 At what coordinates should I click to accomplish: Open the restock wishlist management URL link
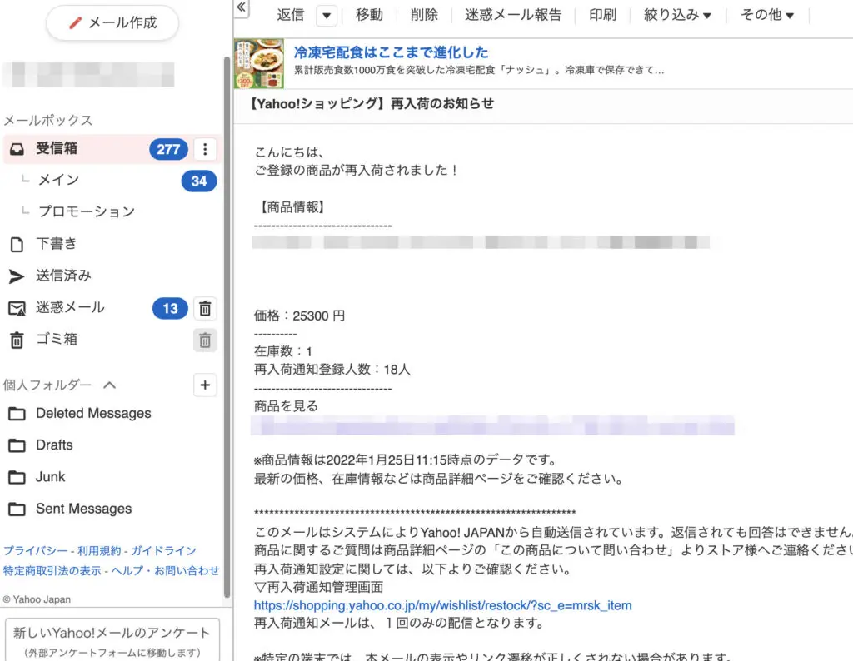[442, 605]
